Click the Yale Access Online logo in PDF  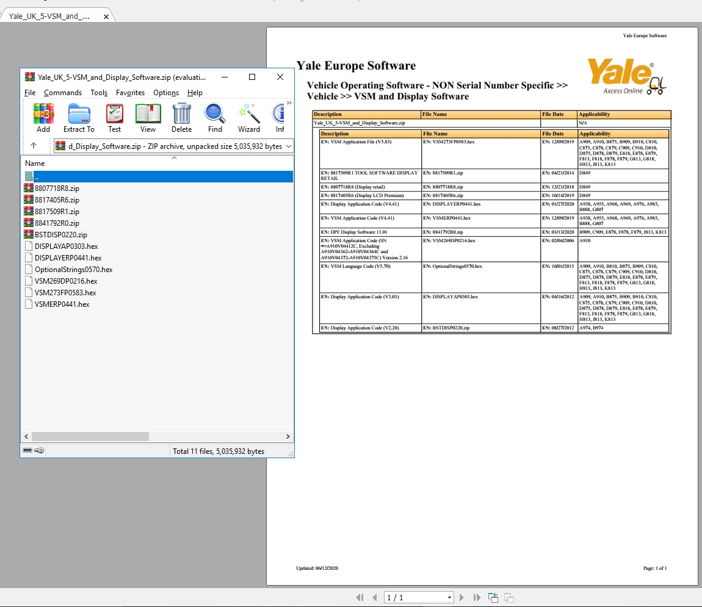(x=627, y=76)
